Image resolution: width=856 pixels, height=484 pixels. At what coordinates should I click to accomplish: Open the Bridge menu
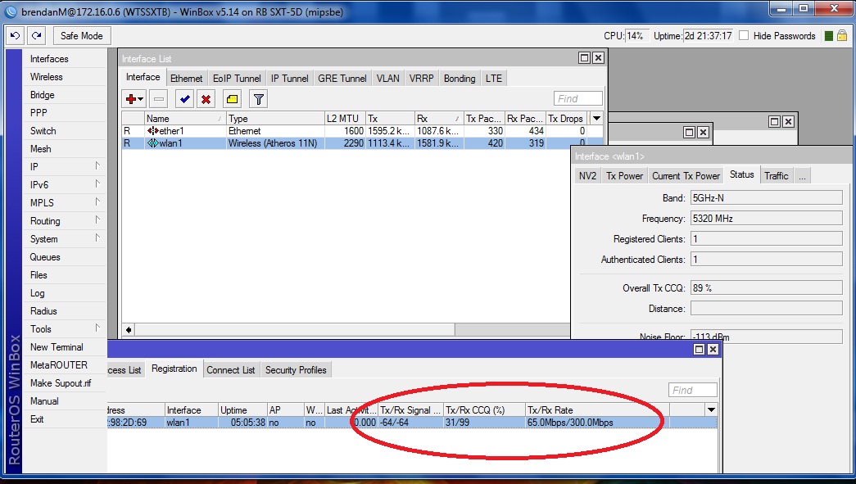point(42,95)
